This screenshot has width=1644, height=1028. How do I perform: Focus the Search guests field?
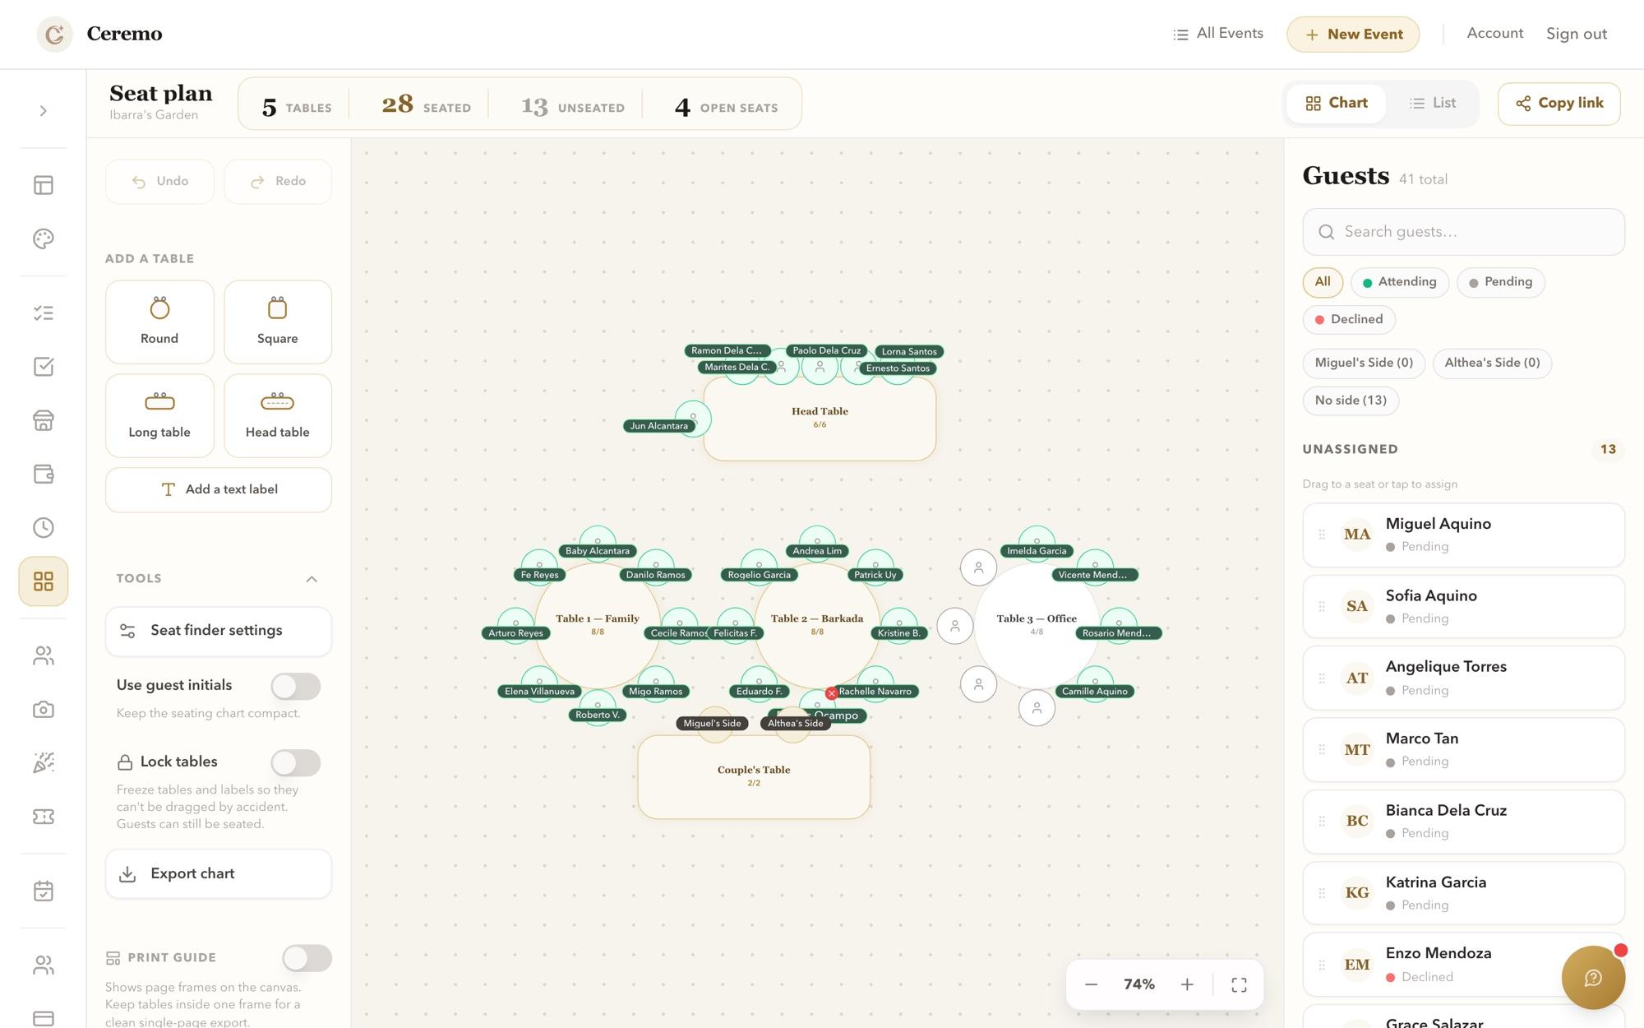click(x=1463, y=232)
